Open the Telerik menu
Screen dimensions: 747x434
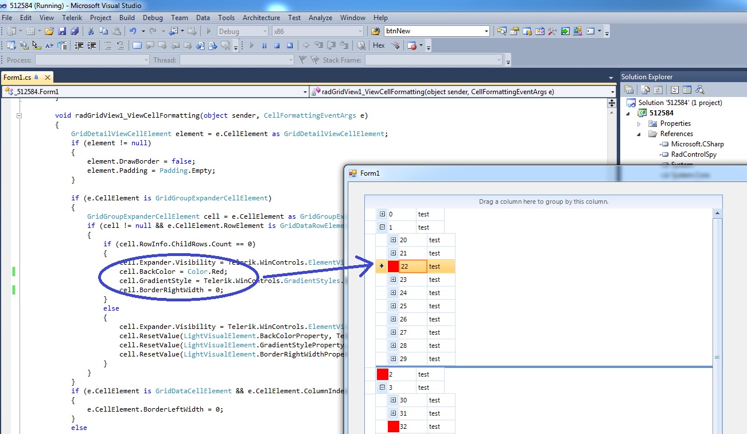72,18
